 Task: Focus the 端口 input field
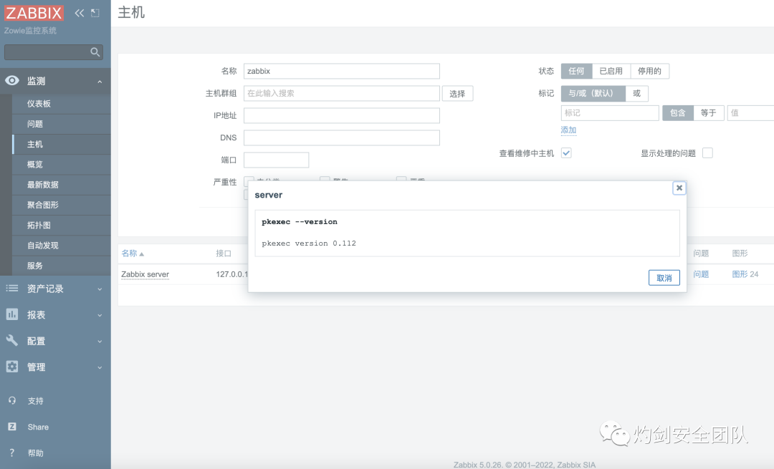click(277, 160)
